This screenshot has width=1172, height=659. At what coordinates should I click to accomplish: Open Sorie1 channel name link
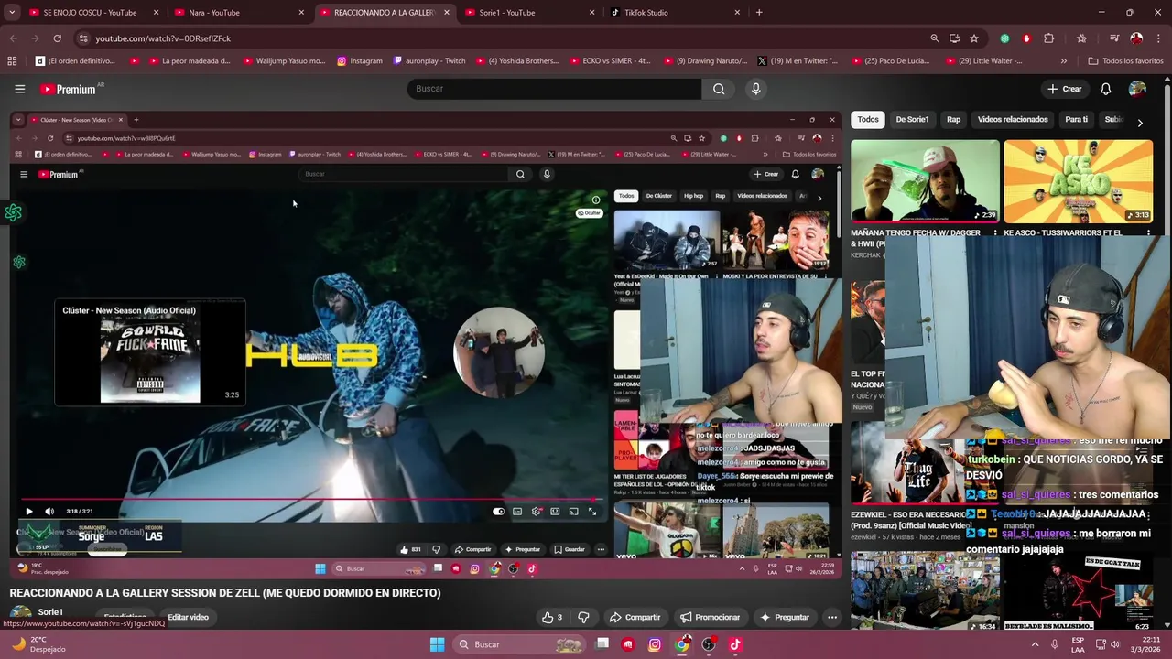[50, 611]
